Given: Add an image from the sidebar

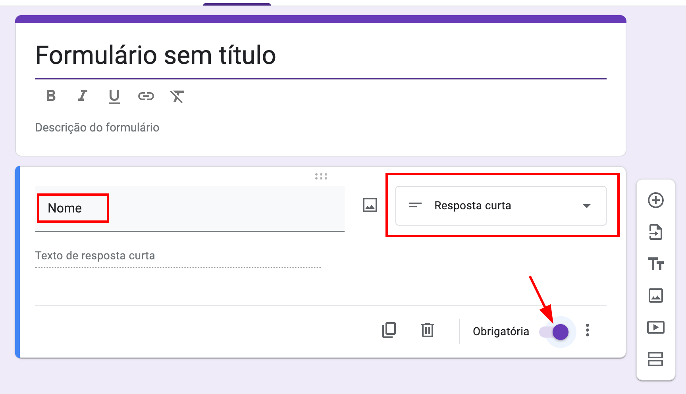Looking at the screenshot, I should 655,295.
